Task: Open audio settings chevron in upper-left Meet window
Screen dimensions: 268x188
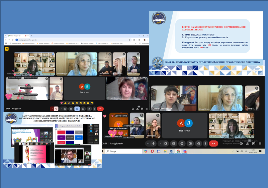Action: 52,109
